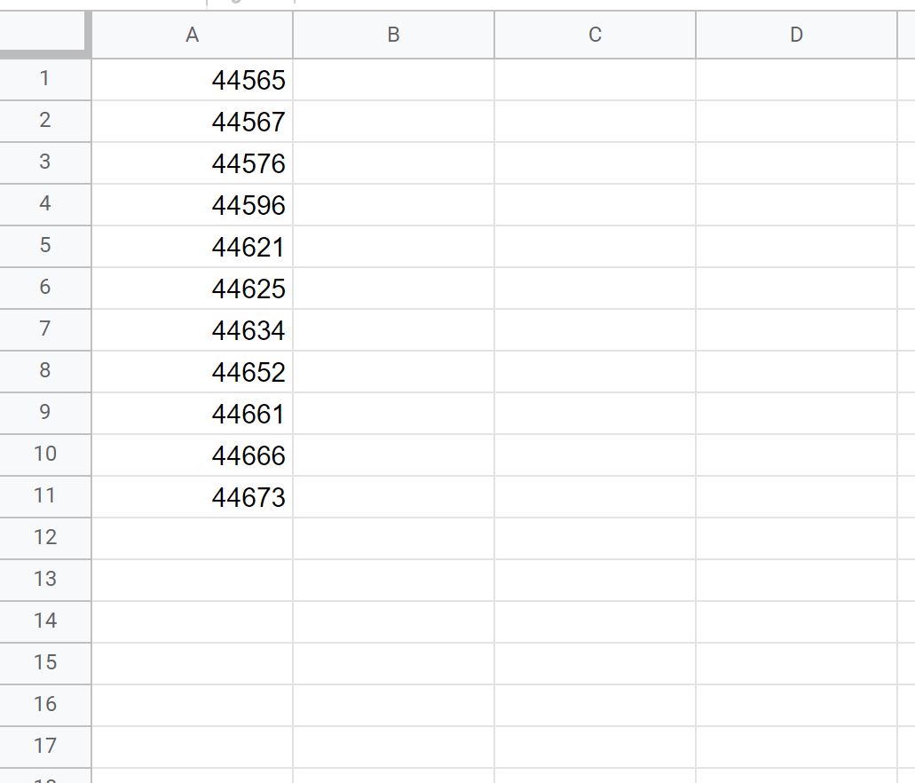This screenshot has width=915, height=783.
Task: Select empty cell C16
Action: tap(595, 706)
